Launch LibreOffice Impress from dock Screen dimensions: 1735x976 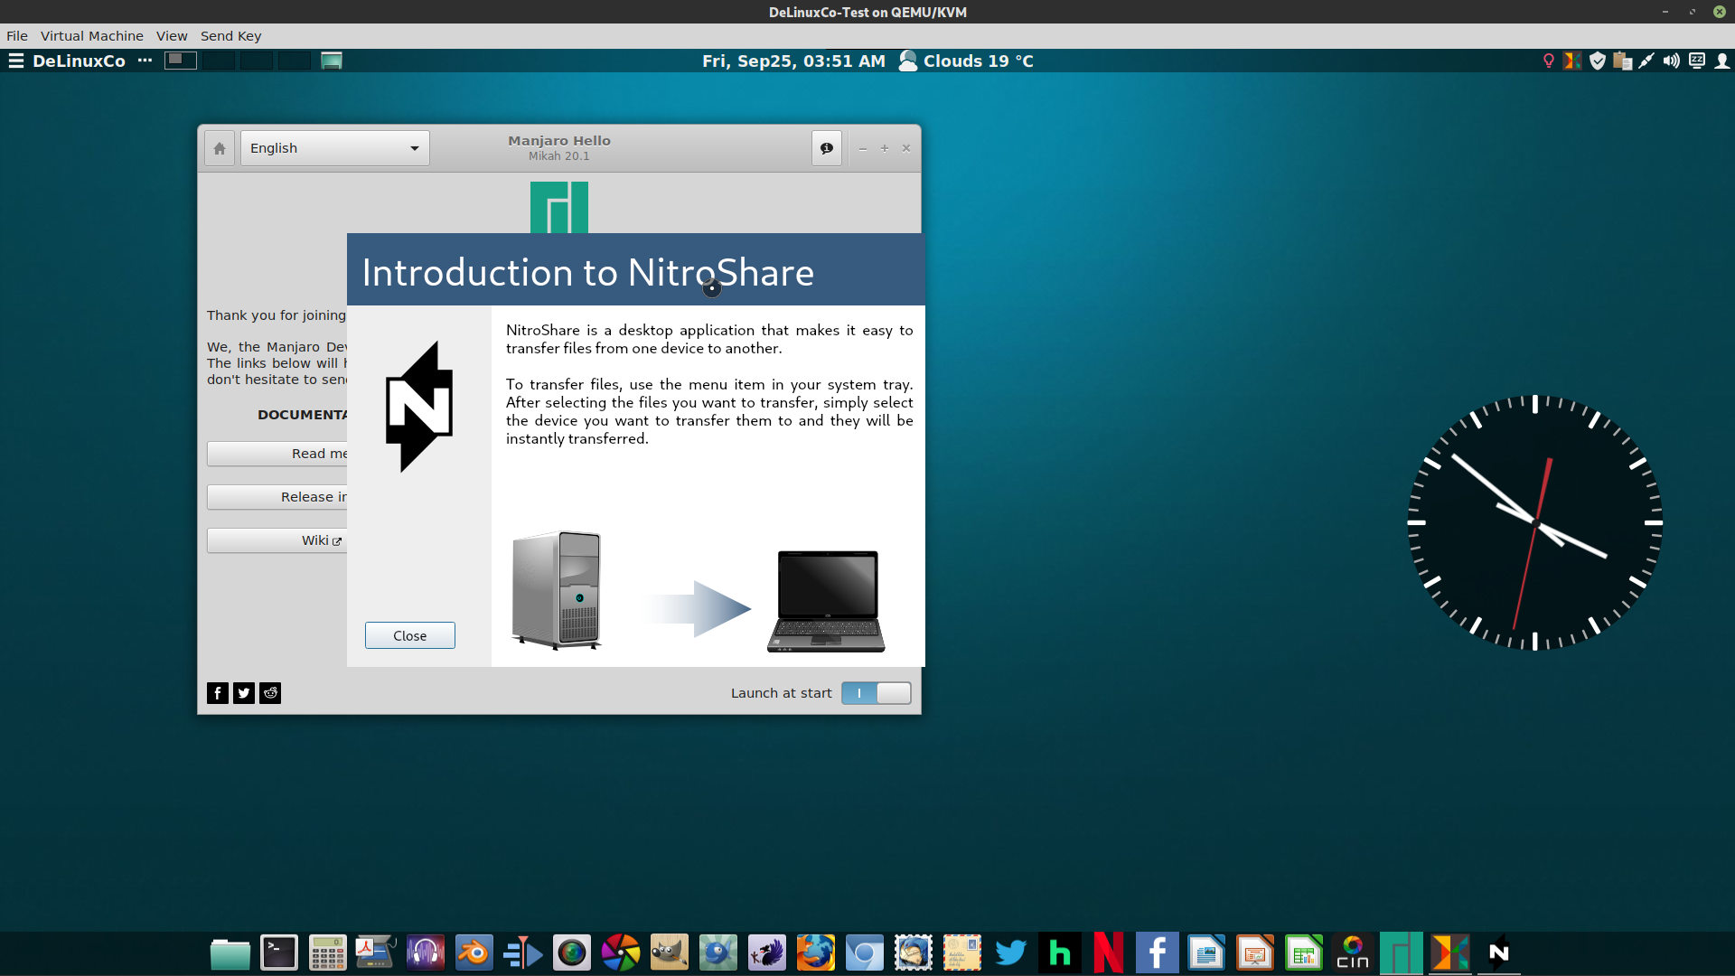click(x=1255, y=953)
